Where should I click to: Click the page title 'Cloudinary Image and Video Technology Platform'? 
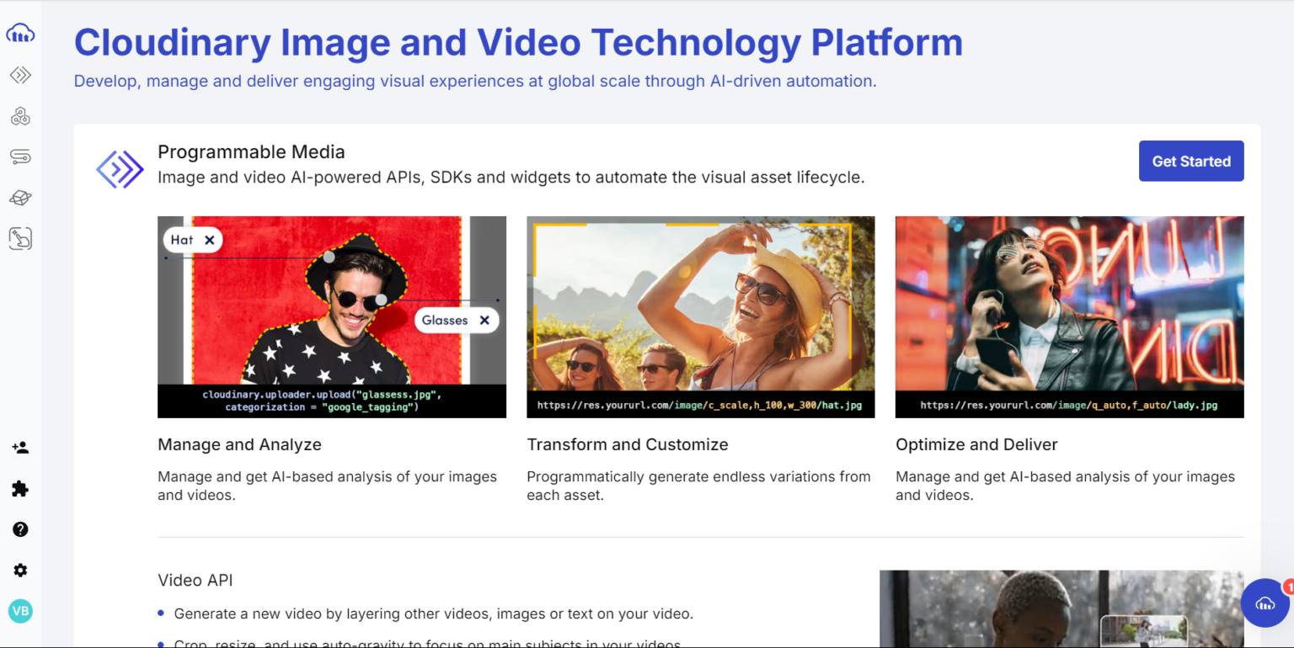point(518,43)
